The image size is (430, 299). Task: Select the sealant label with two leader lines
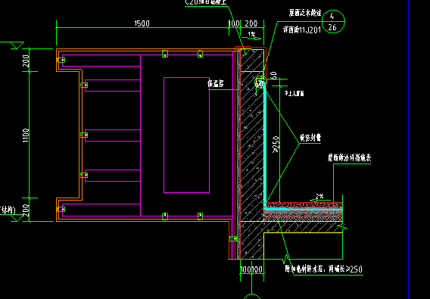pos(310,138)
